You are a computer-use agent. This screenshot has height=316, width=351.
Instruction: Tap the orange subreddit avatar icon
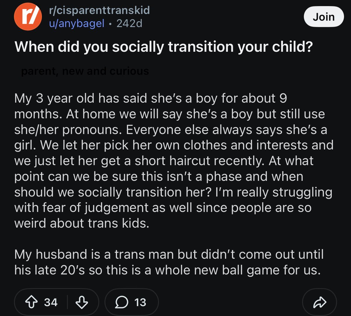coord(28,17)
